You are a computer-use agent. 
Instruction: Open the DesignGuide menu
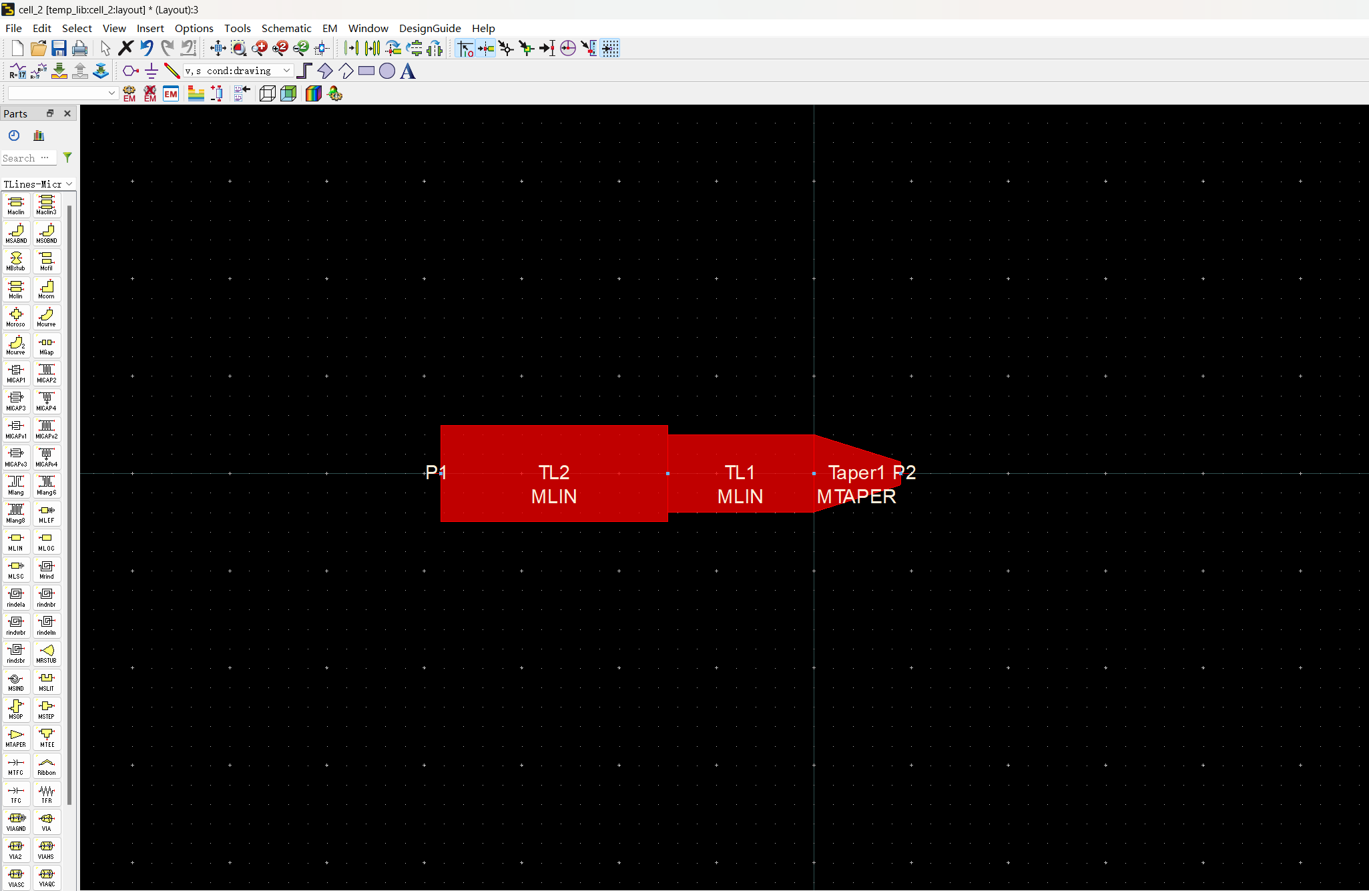click(x=430, y=28)
